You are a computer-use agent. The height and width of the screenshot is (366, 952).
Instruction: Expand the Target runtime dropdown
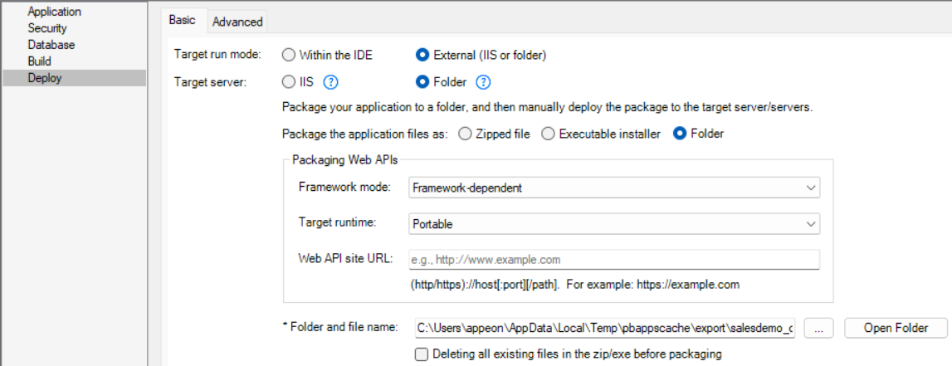click(614, 224)
